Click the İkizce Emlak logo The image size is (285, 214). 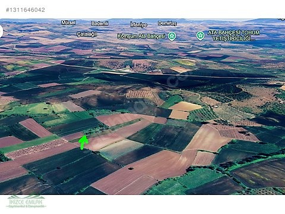click(26, 202)
